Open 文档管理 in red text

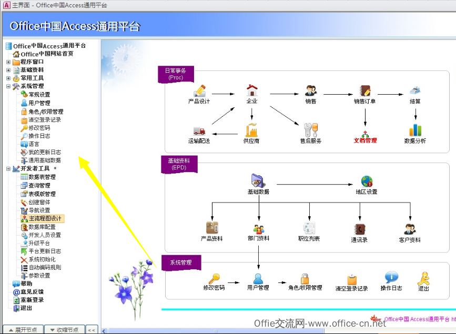click(x=365, y=140)
